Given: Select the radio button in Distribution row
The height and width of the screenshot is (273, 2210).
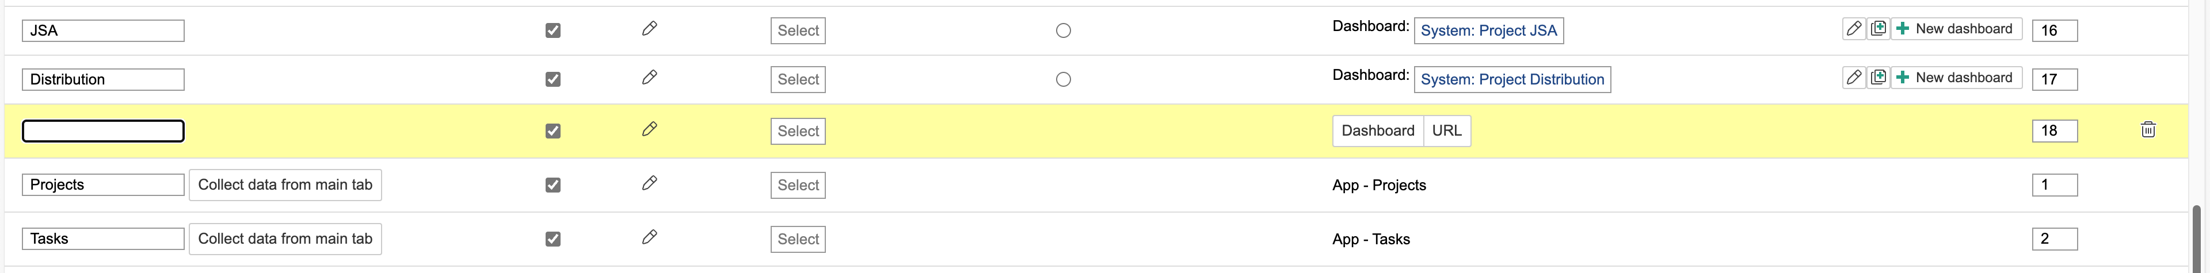Looking at the screenshot, I should coord(1063,79).
